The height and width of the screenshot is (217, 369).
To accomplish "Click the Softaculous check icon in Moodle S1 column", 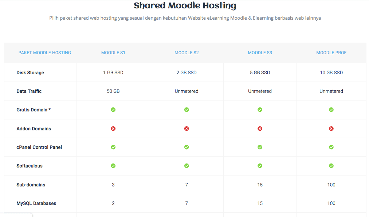I will 113,166.
